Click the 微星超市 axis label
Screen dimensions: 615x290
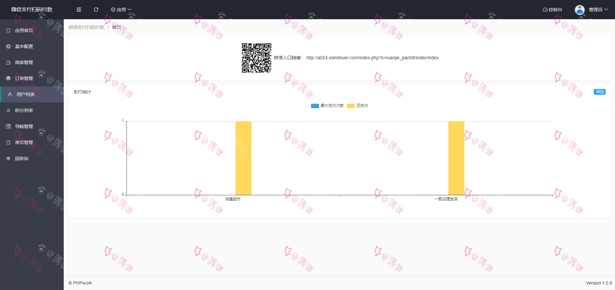pos(233,199)
